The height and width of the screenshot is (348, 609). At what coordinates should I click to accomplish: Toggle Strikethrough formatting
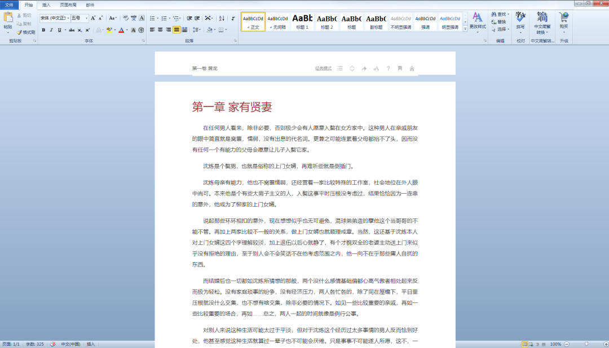tap(72, 30)
